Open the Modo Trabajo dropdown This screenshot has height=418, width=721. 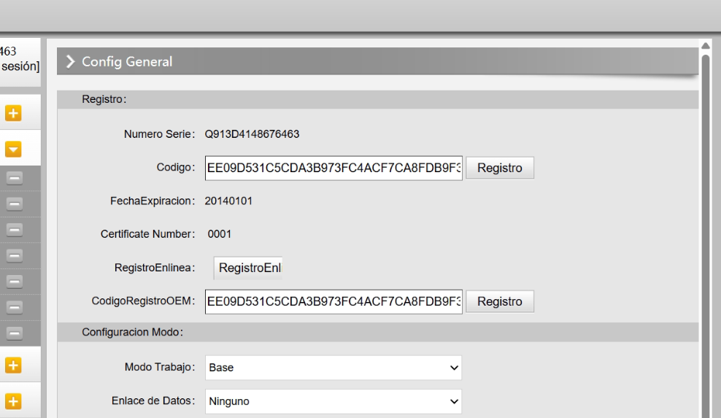tap(333, 368)
